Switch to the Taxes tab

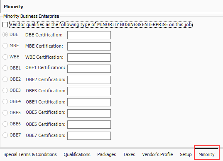pos(129,154)
